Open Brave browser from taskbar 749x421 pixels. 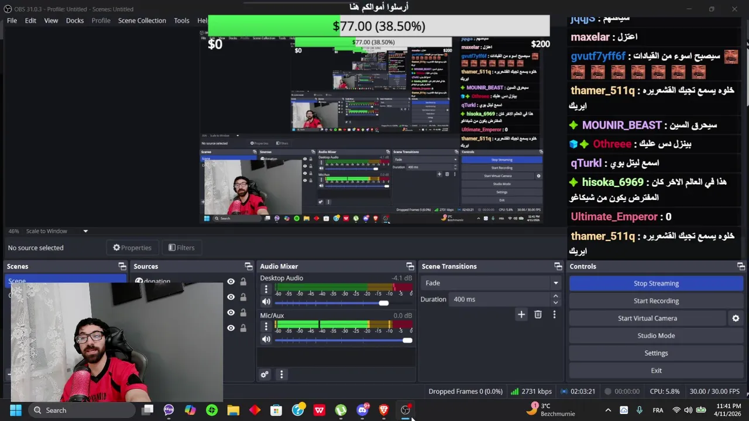384,410
